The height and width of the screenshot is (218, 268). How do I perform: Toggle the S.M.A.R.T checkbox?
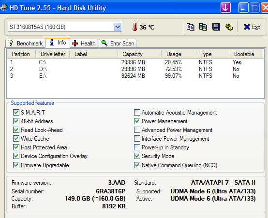[x=16, y=113]
